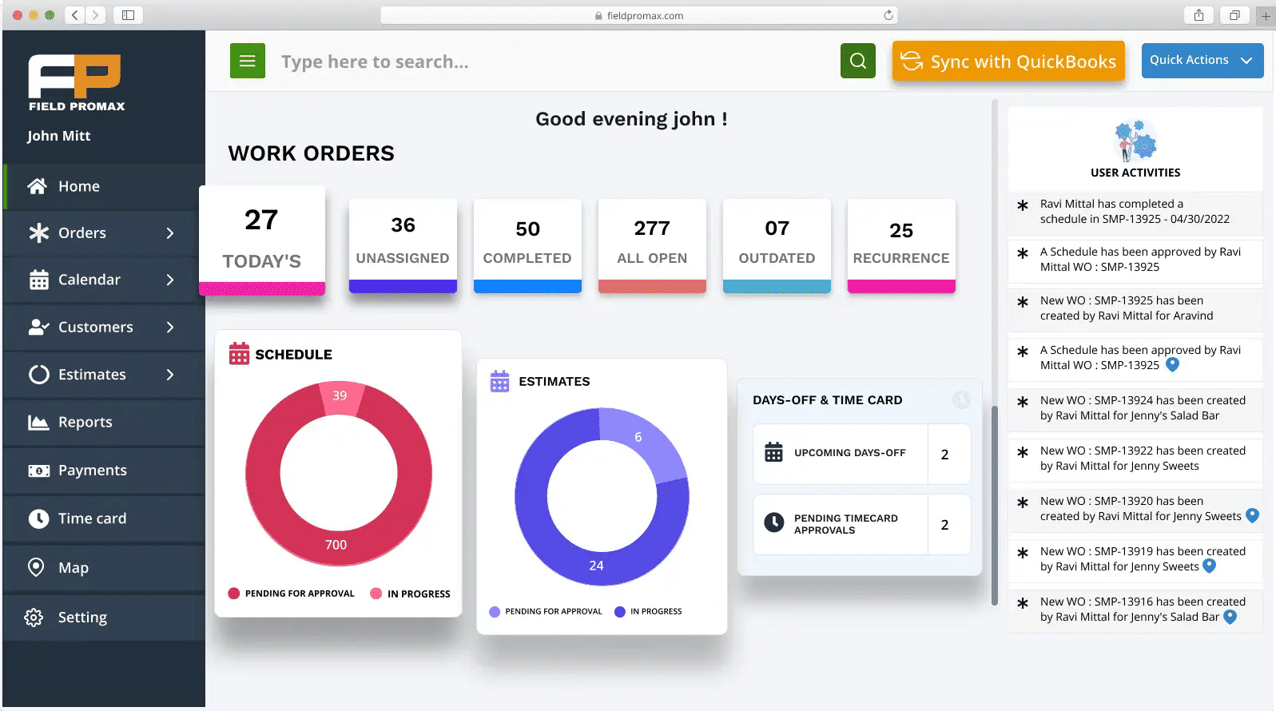The width and height of the screenshot is (1276, 711).
Task: Click the User Activities illustration icon
Action: 1135,140
